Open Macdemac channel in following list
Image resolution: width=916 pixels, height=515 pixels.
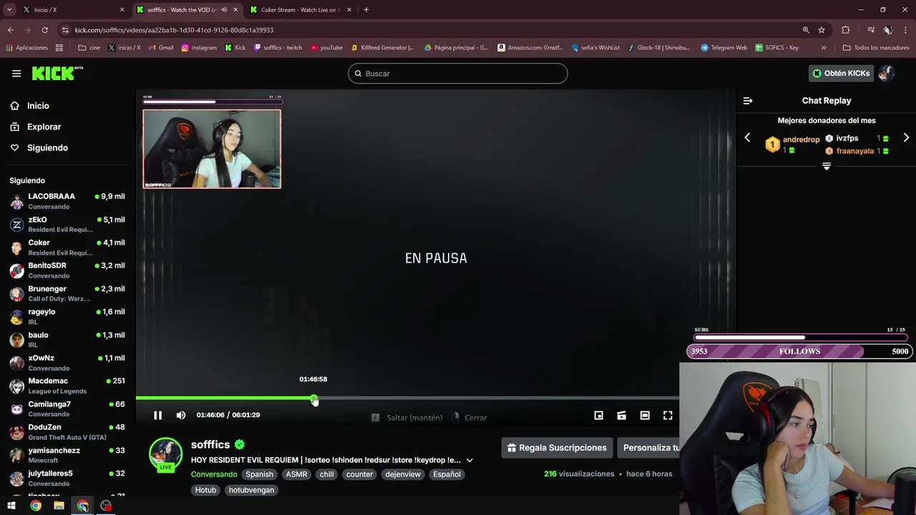[67, 386]
